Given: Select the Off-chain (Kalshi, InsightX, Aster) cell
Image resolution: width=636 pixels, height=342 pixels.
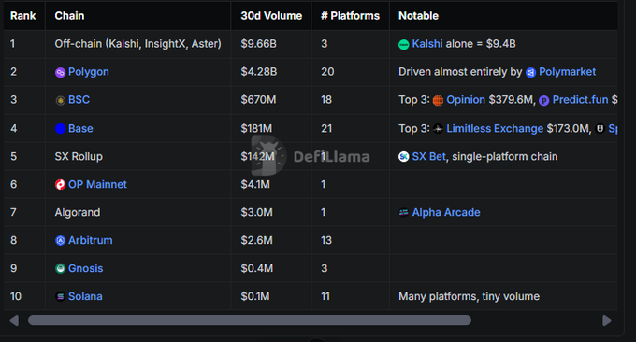Looking at the screenshot, I should coord(137,44).
